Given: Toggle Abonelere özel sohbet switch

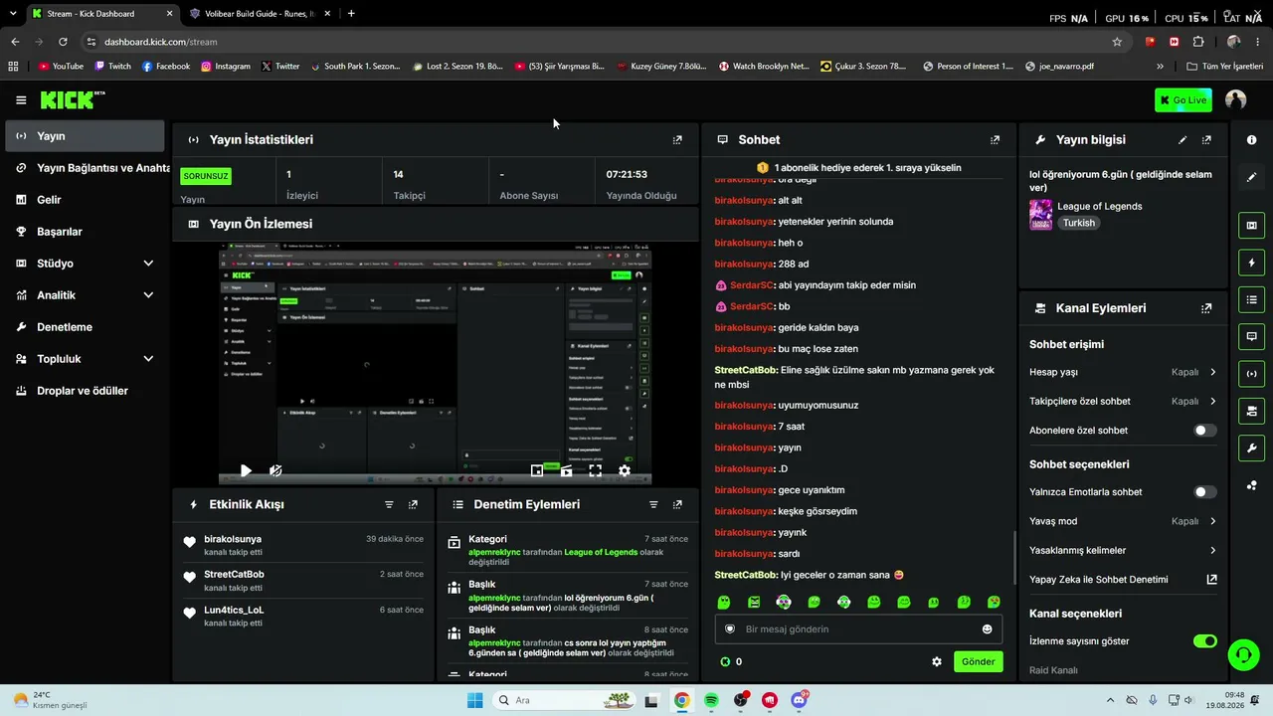Looking at the screenshot, I should (1204, 431).
